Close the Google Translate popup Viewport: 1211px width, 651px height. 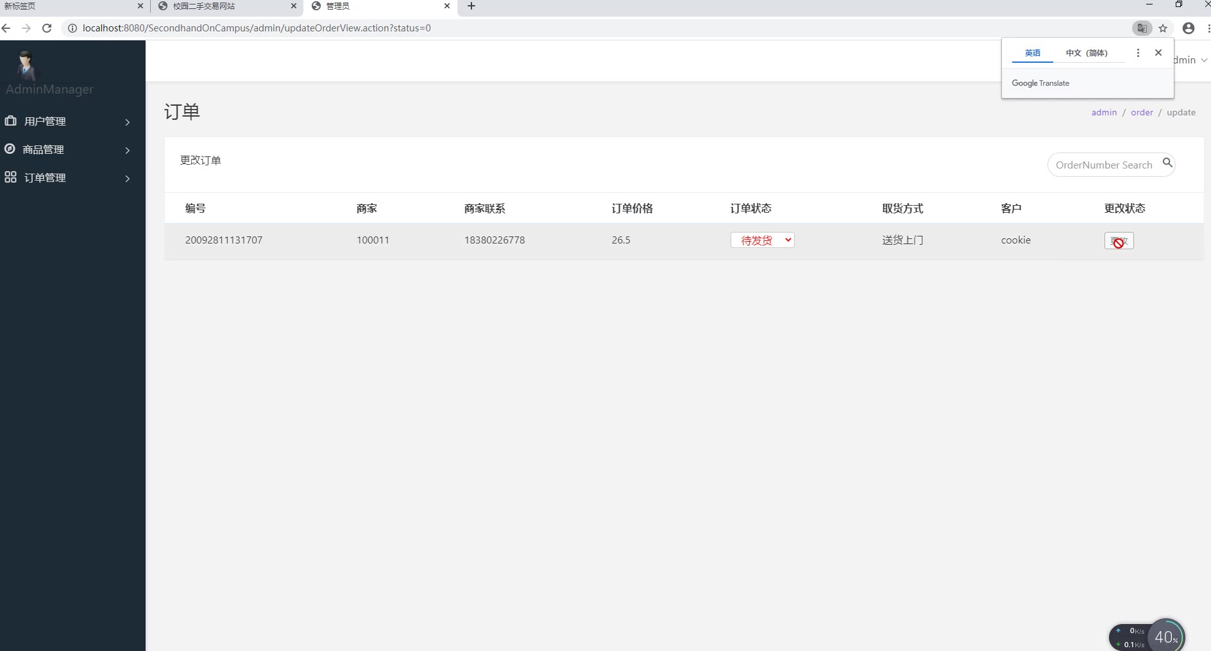pos(1158,53)
